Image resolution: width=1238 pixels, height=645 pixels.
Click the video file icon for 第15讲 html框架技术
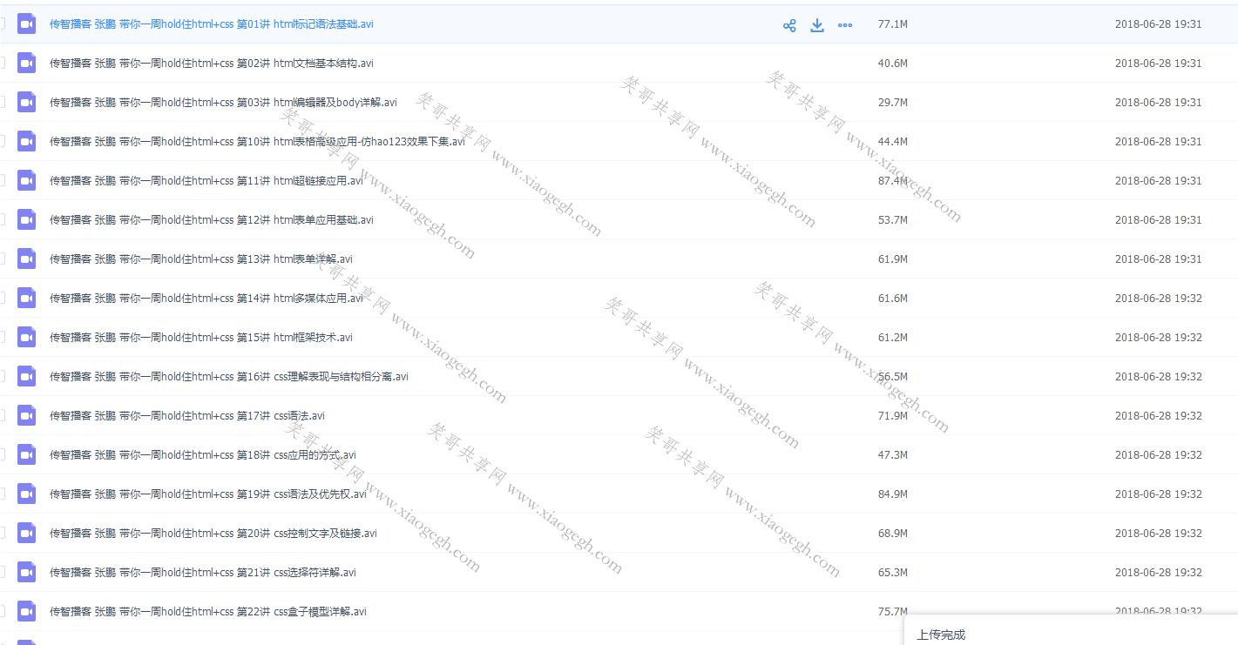pyautogui.click(x=27, y=338)
